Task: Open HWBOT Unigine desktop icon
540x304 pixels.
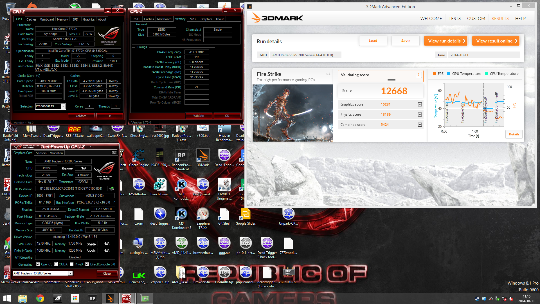Action: click(x=224, y=184)
